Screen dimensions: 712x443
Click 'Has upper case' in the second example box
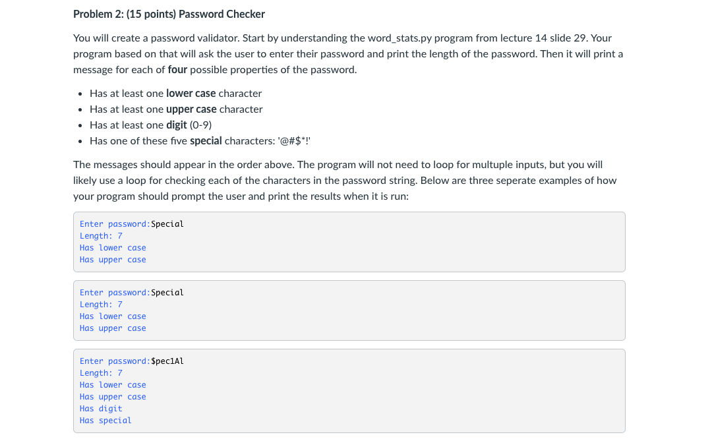tap(113, 328)
